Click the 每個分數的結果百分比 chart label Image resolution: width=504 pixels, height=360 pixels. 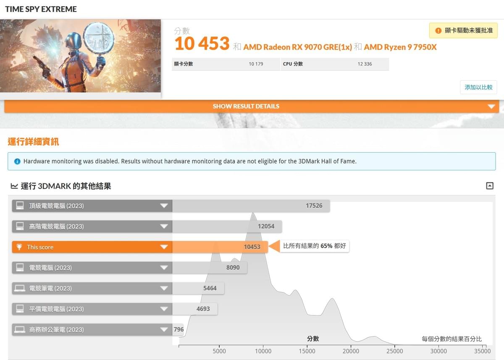point(451,339)
